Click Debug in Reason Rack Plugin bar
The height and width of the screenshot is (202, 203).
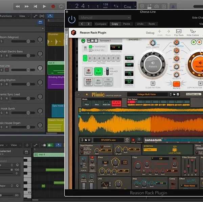[150, 33]
